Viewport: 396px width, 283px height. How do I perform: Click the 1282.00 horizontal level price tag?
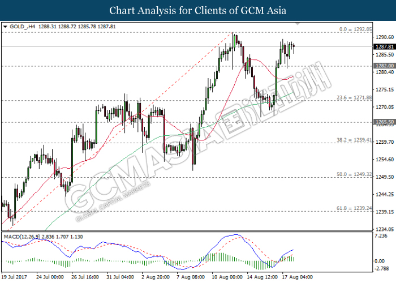pyautogui.click(x=385, y=66)
